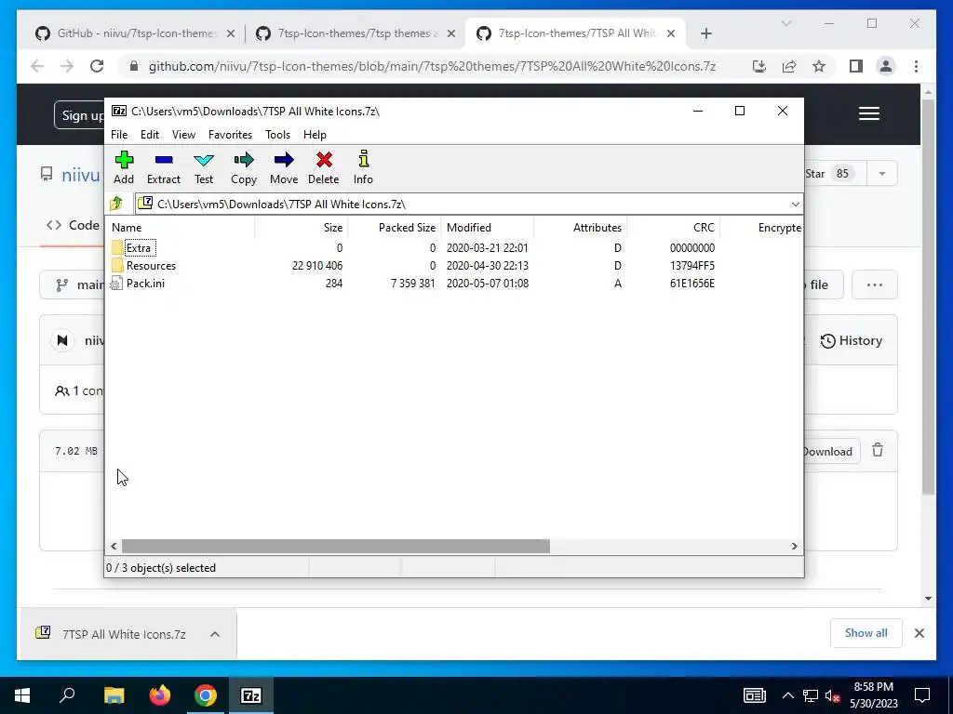Select the Pack.ini file
Viewport: 953px width, 714px height.
tap(145, 283)
